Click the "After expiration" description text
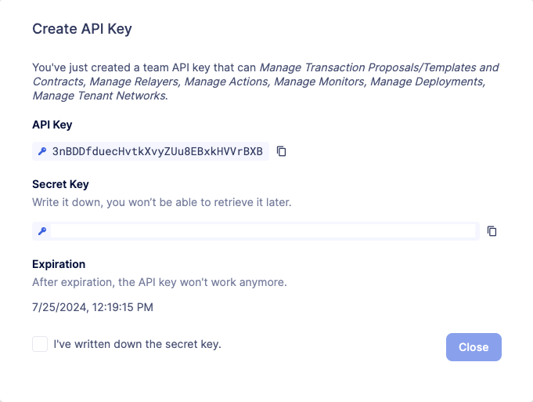Screen dimensions: 533x402 point(160,281)
